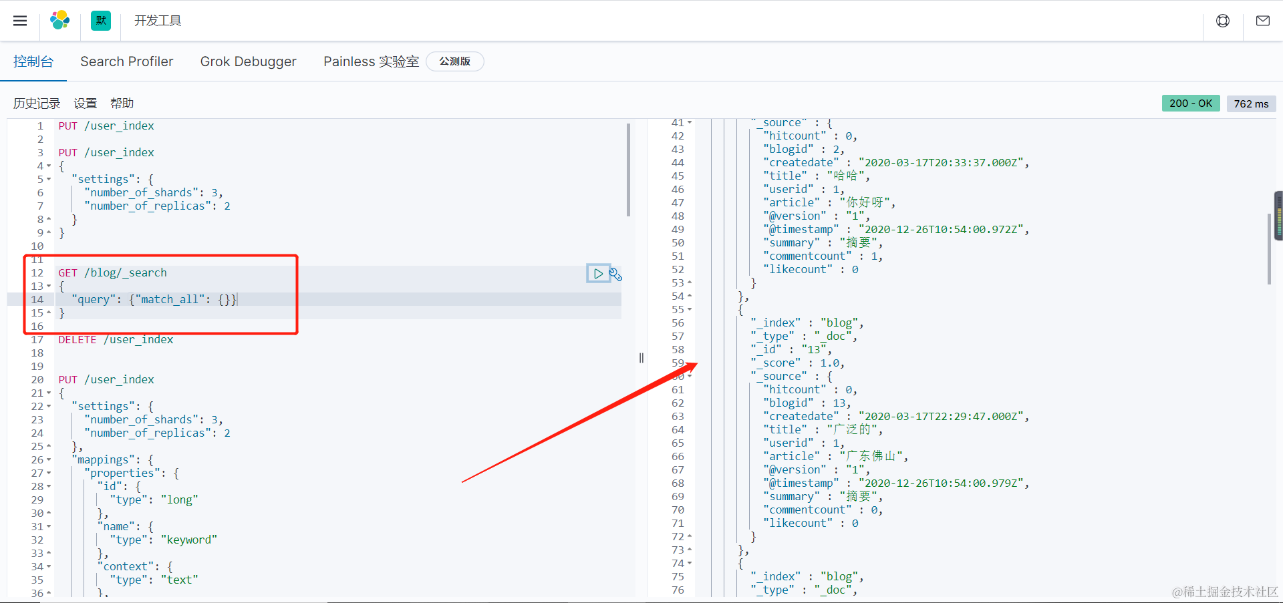Collapse the id field block at line 28
The width and height of the screenshot is (1283, 603).
pyautogui.click(x=49, y=486)
